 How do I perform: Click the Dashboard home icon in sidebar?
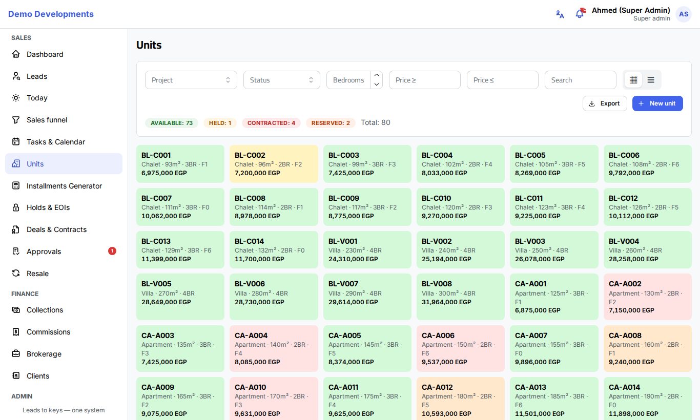tap(16, 54)
